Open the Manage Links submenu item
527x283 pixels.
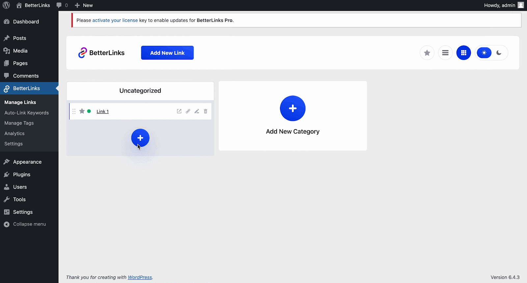(20, 102)
